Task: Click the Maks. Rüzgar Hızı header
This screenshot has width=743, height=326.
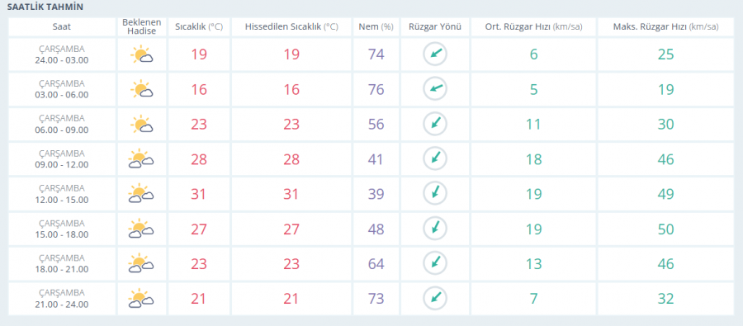Action: click(x=665, y=27)
